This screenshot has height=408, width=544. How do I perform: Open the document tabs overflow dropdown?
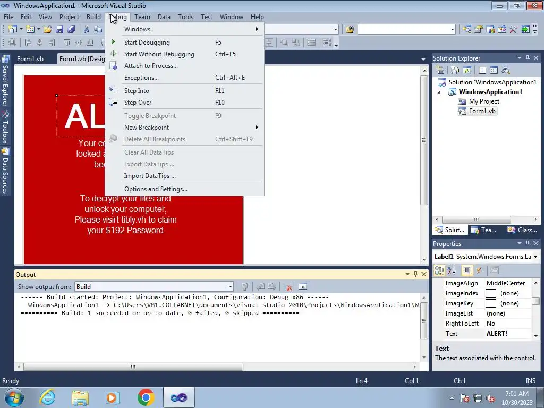point(423,59)
